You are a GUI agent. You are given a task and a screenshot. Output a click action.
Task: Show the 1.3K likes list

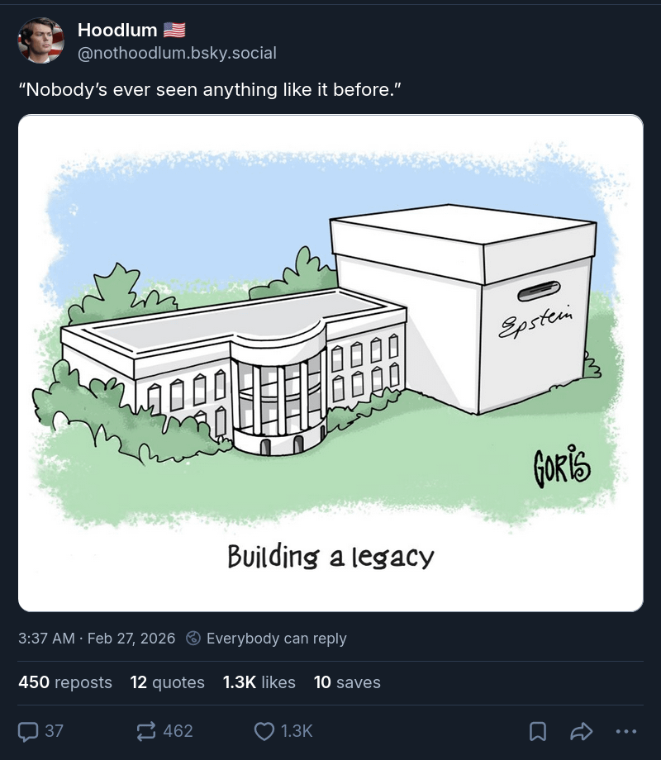click(x=259, y=682)
